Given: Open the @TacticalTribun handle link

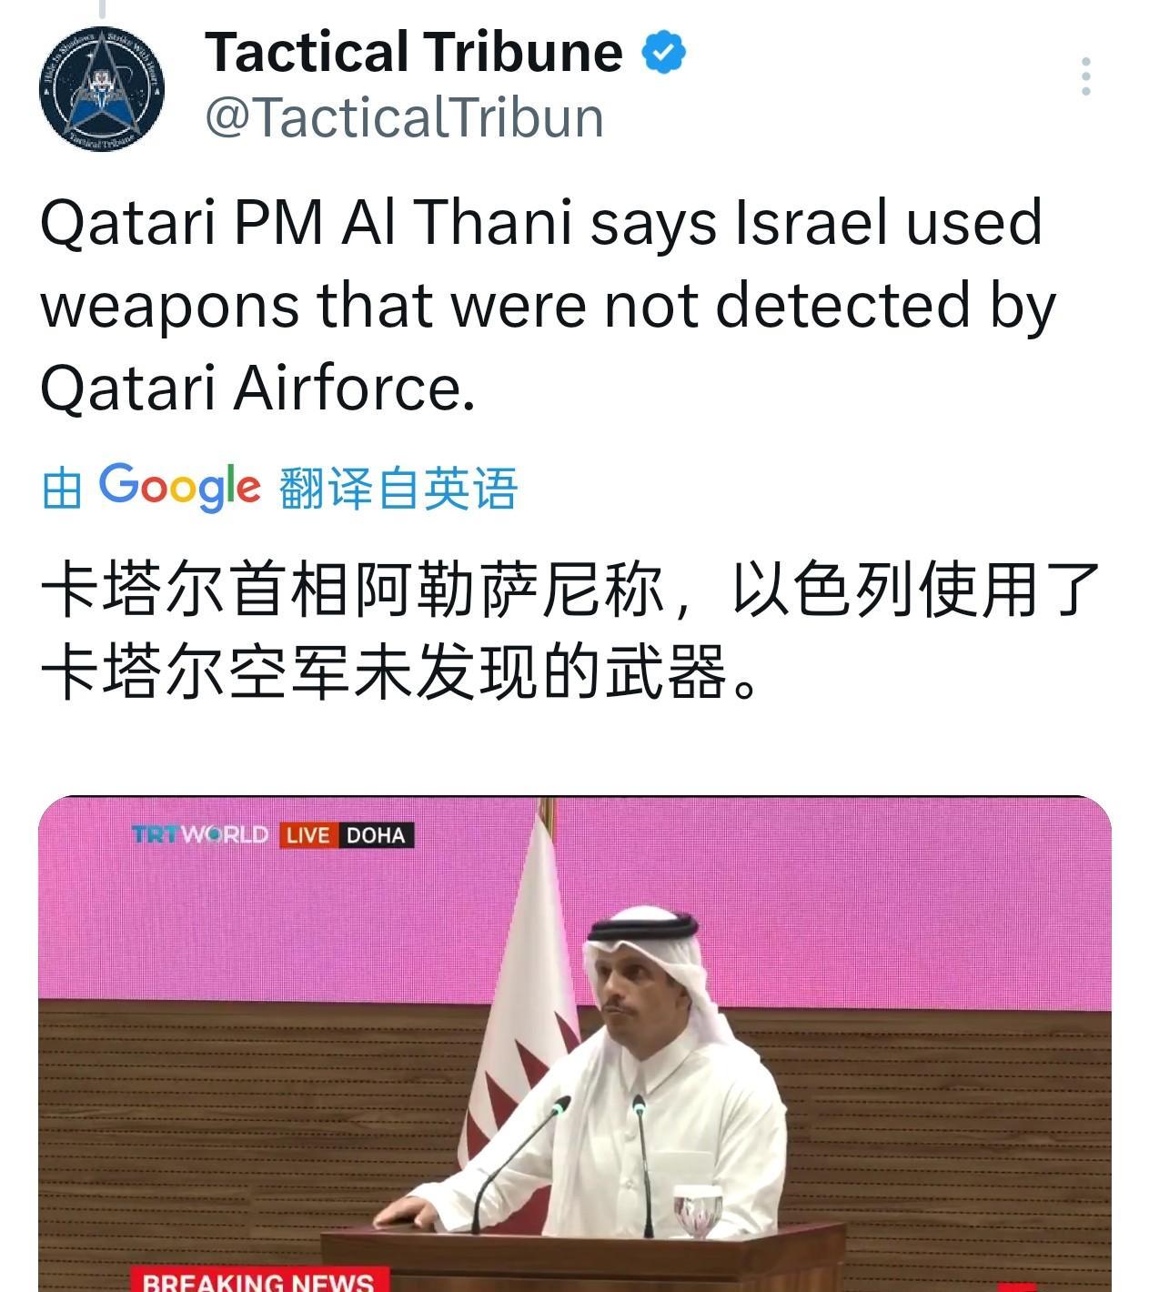Looking at the screenshot, I should click(x=404, y=117).
